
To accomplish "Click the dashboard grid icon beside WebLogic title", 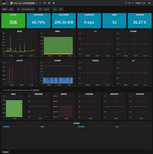I will pos(11,3).
